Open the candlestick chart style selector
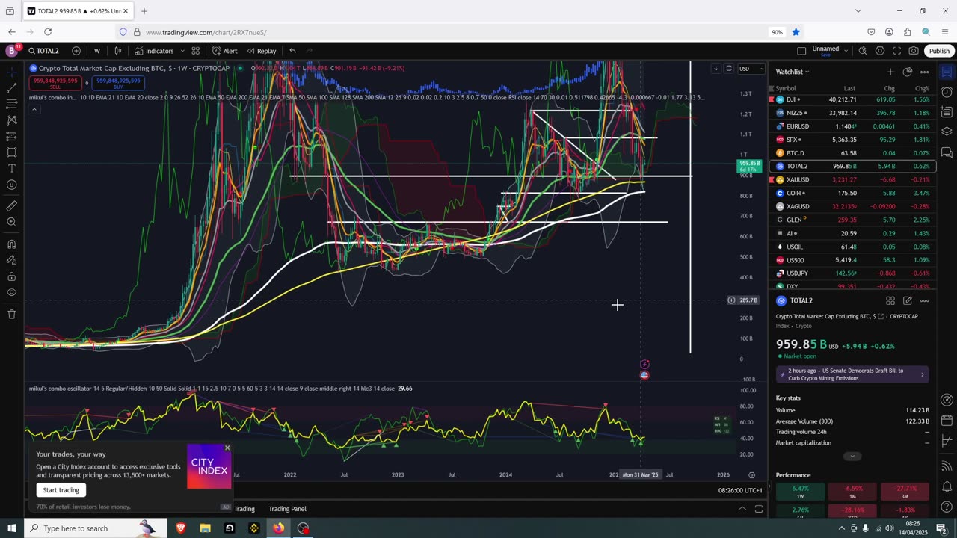The height and width of the screenshot is (538, 957). coord(118,51)
